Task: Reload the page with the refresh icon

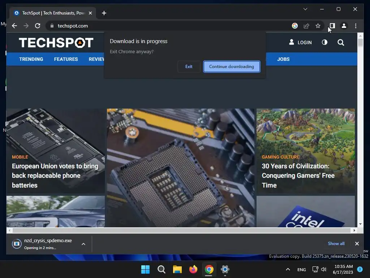Action: (x=38, y=26)
